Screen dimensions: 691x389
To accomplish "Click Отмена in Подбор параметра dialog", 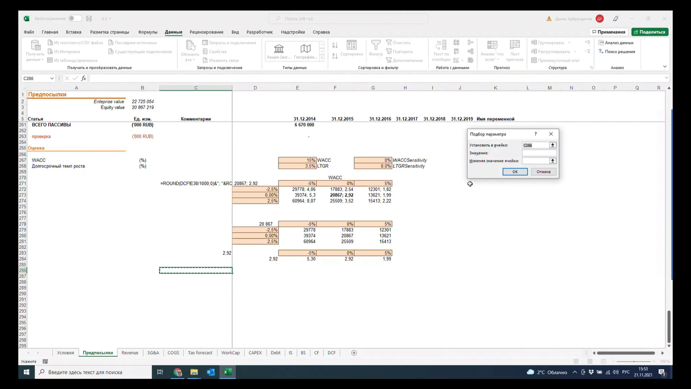I will point(543,172).
